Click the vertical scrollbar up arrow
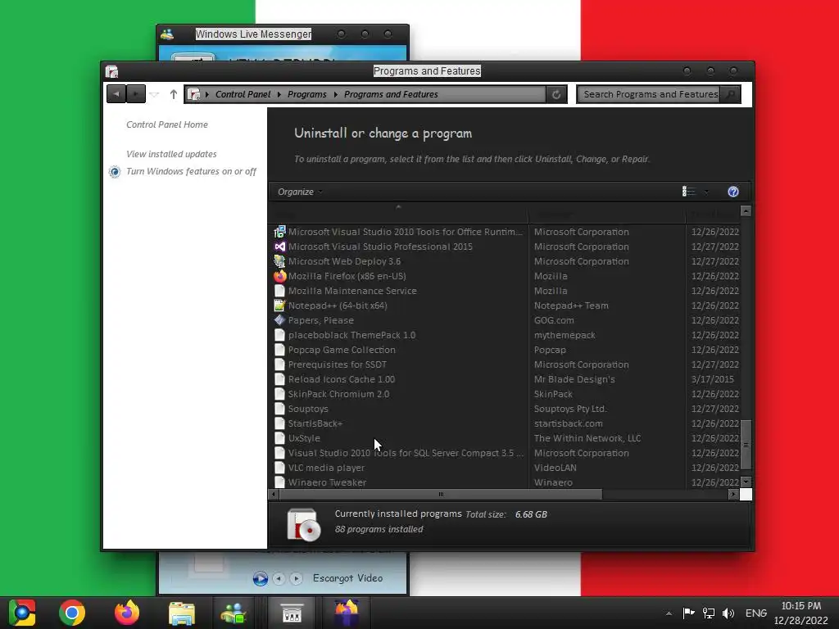This screenshot has height=629, width=839. pos(746,211)
